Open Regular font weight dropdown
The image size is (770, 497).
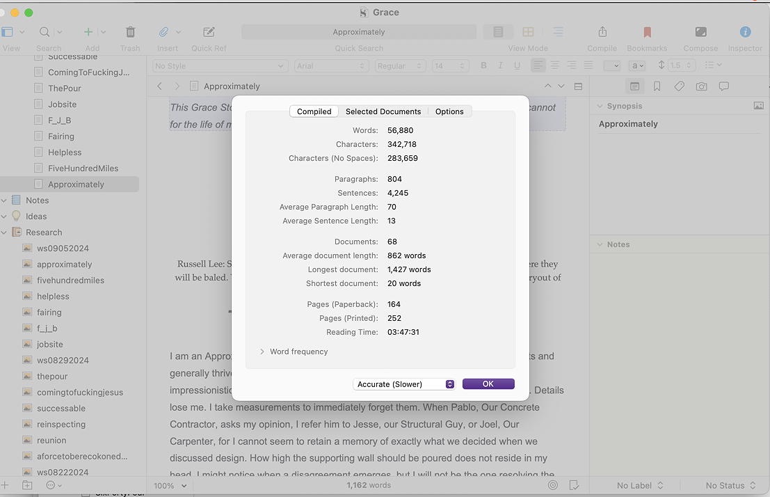pyautogui.click(x=400, y=66)
